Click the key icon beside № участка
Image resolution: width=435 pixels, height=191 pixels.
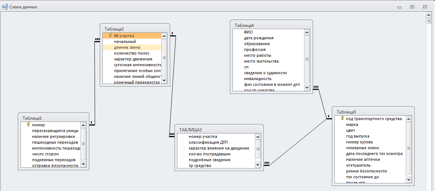[110, 36]
